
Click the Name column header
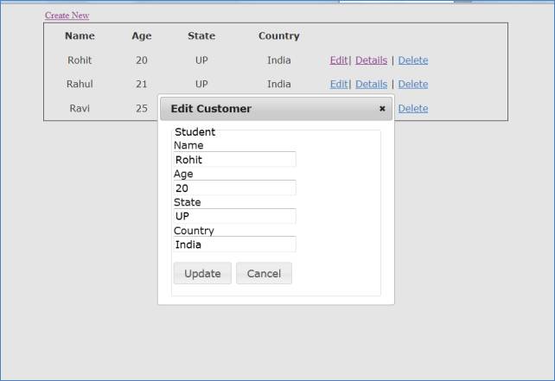point(80,36)
